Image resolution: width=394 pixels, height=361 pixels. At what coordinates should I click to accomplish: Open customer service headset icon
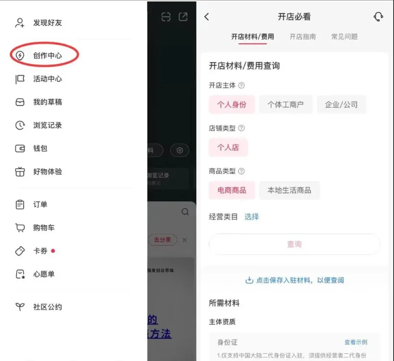pos(378,17)
